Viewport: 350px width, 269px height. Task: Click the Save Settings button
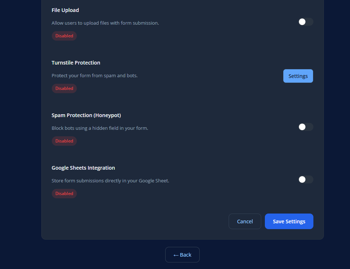289,221
